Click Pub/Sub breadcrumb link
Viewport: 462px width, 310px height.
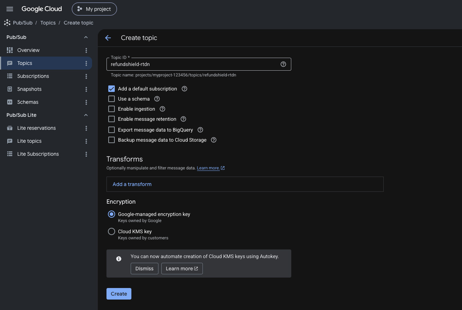coord(23,23)
